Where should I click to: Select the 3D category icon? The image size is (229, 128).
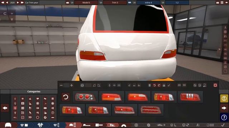30,117
